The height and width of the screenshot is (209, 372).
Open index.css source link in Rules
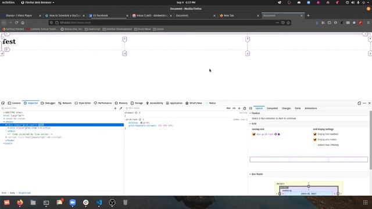(240, 120)
